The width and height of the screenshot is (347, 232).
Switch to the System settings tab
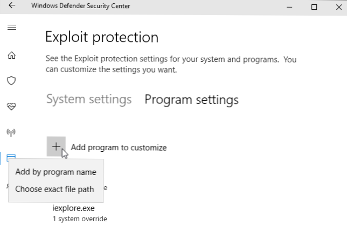(89, 100)
